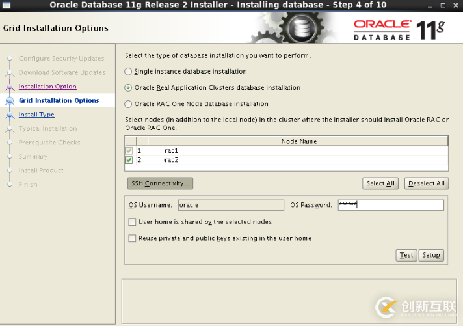The width and height of the screenshot is (463, 326).
Task: Close the installer window
Action: pyautogui.click(x=456, y=5)
